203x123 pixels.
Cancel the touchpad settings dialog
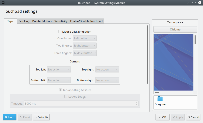(193, 117)
